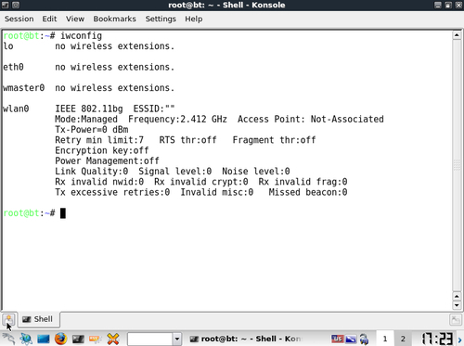Click the 'eth0' interface name
Screen dimensions: 464x346
13,67
